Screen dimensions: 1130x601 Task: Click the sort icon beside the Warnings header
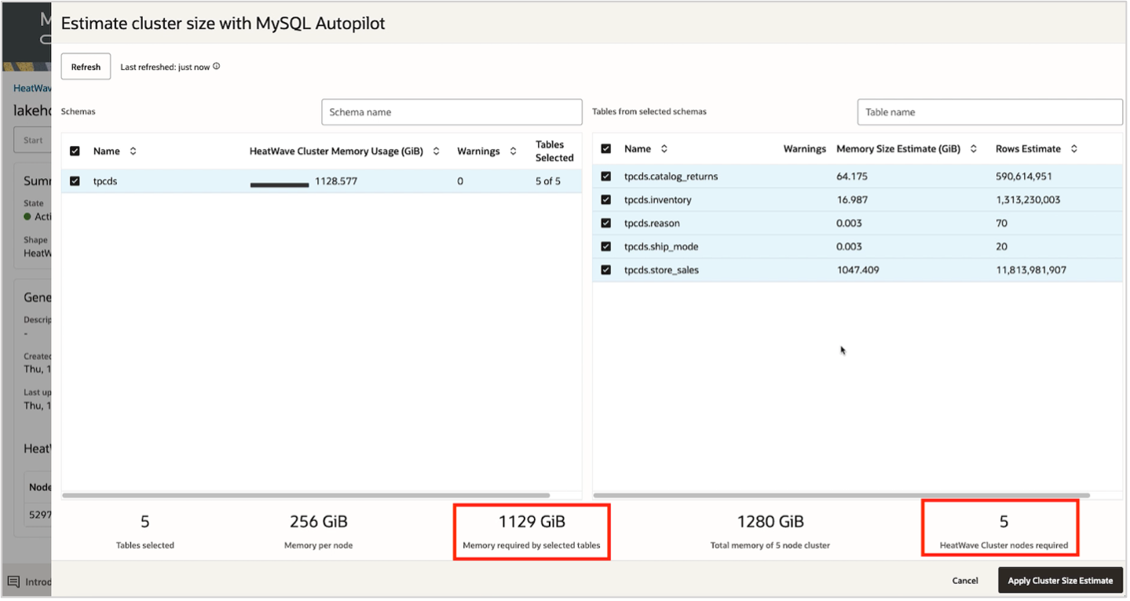pos(512,151)
